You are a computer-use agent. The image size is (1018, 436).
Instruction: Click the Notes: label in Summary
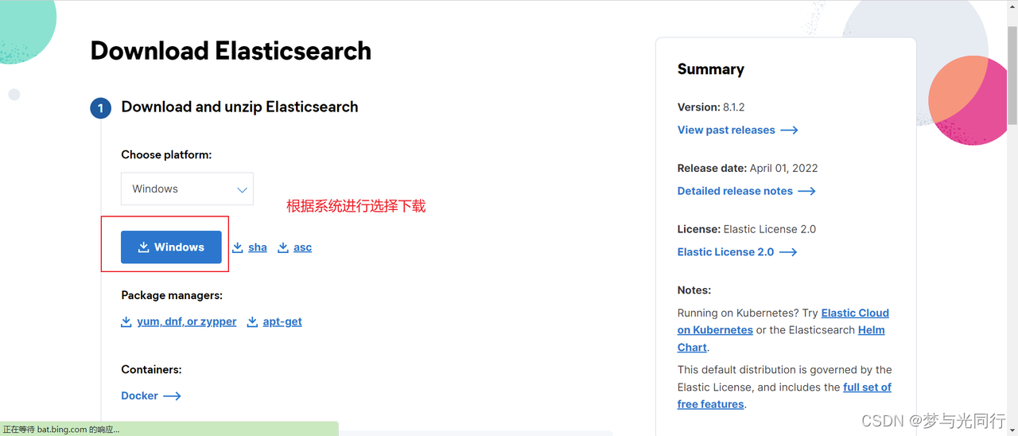coord(694,290)
